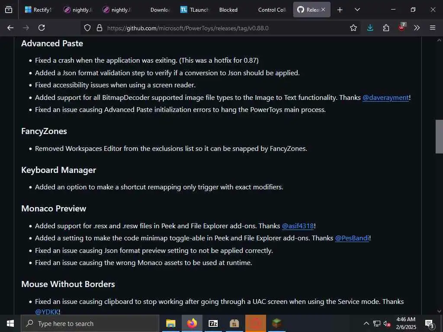
Task: Click 'Fixed an issue causing Json format preview setting' text
Action: click(154, 250)
